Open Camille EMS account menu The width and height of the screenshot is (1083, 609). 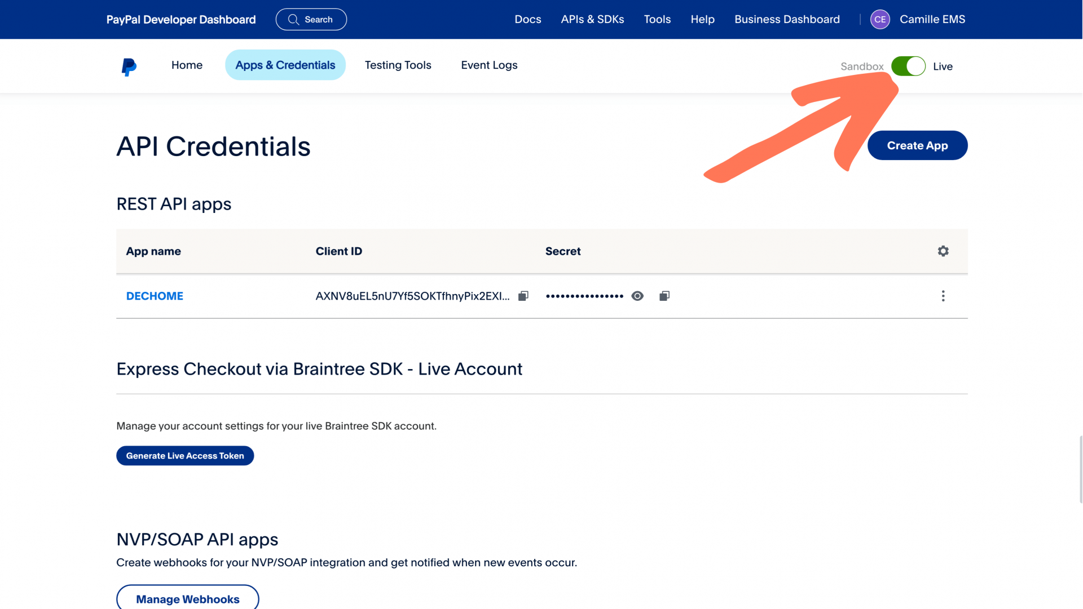point(932,19)
